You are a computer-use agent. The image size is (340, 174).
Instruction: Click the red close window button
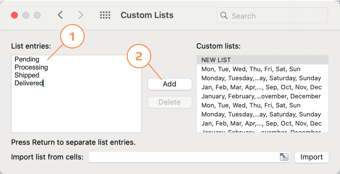click(14, 15)
